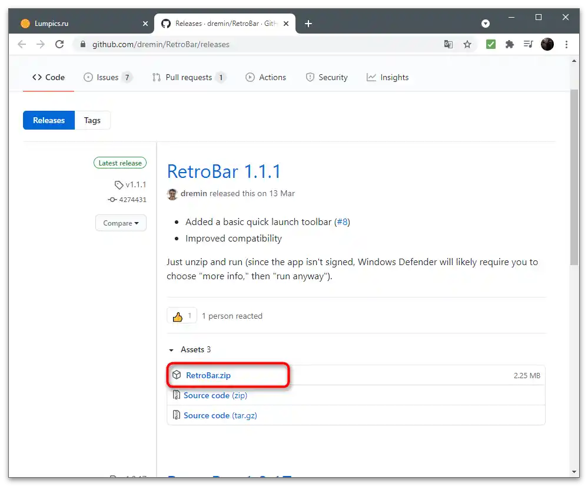
Task: Bookmark this page with the star icon
Action: 467,44
